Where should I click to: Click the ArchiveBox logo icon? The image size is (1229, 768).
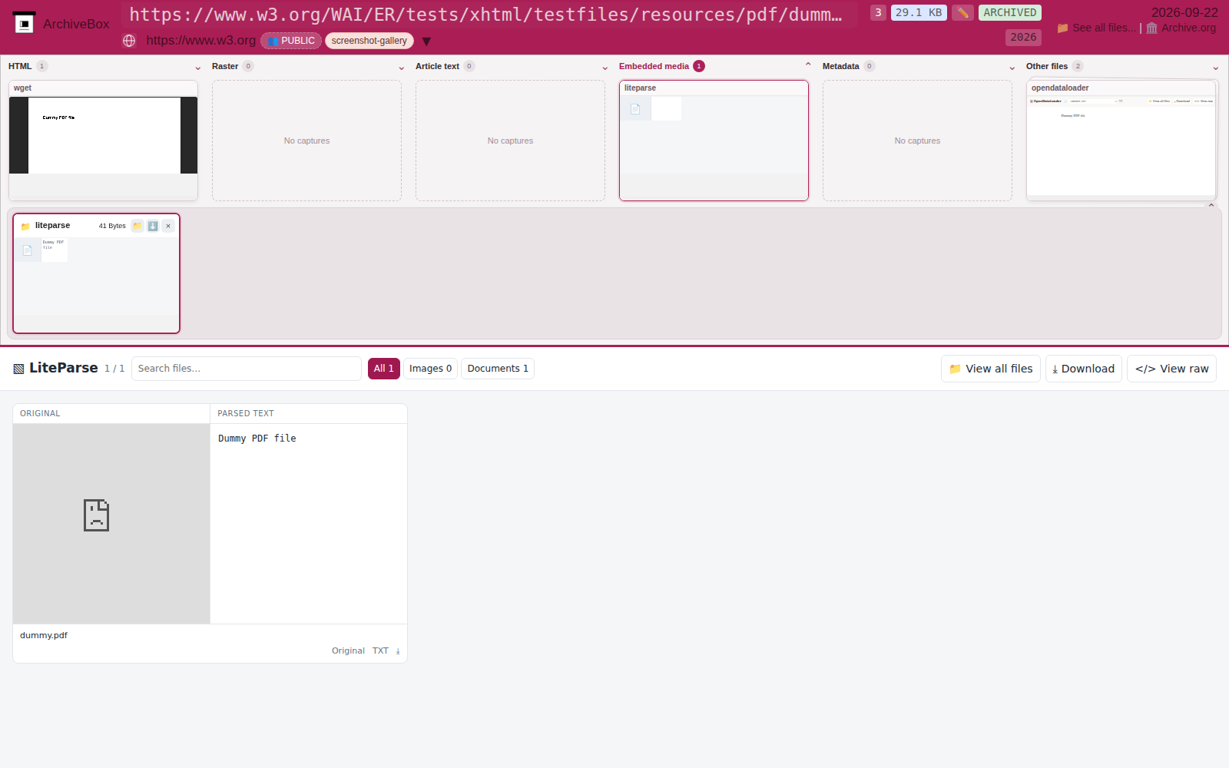(x=24, y=23)
